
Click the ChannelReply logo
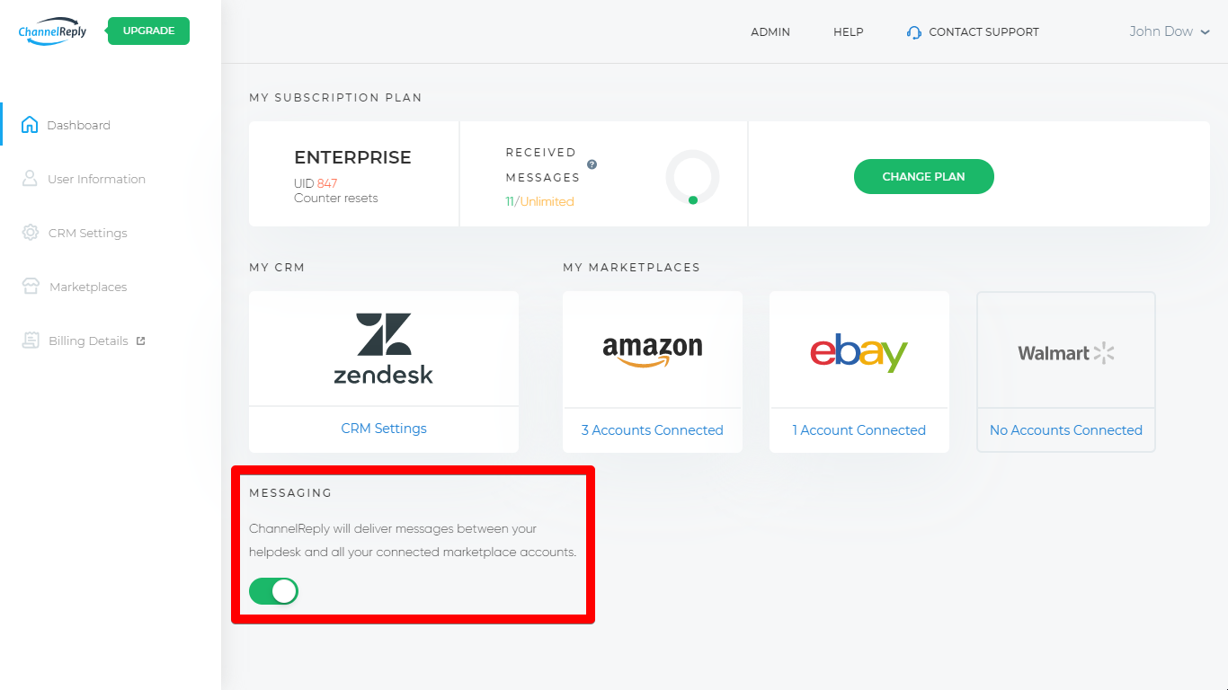tap(52, 31)
